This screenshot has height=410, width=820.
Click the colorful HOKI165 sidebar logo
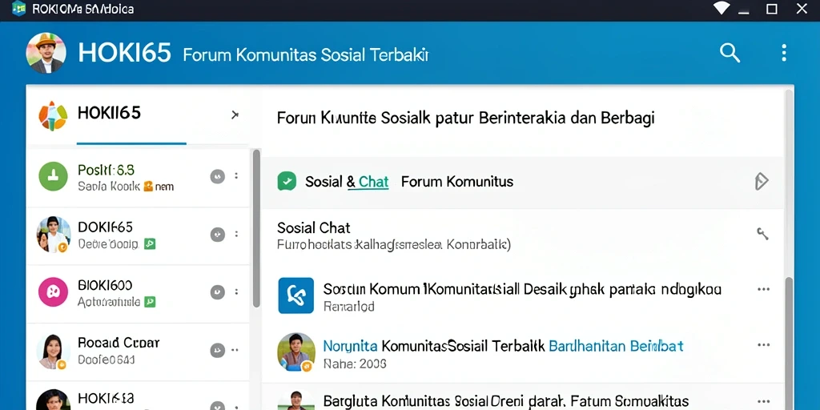click(x=54, y=115)
